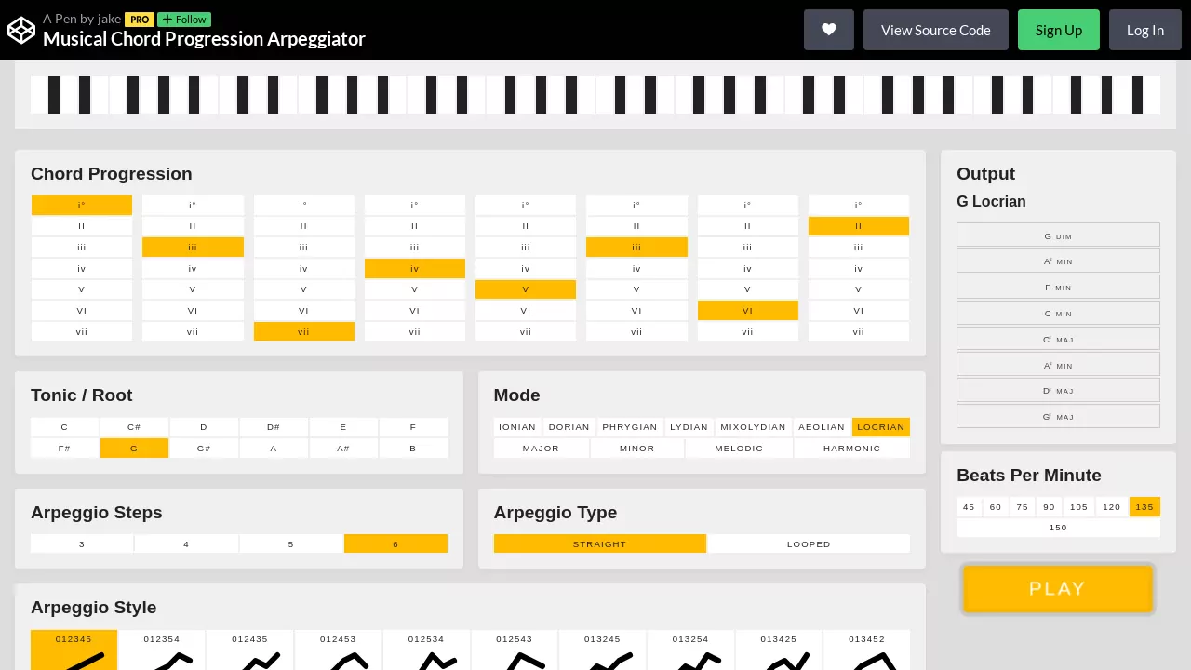The width and height of the screenshot is (1191, 670).
Task: Start playback with the PLAY button
Action: (x=1058, y=588)
